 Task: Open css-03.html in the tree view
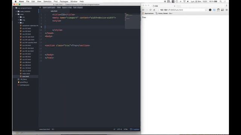(x=26, y=34)
